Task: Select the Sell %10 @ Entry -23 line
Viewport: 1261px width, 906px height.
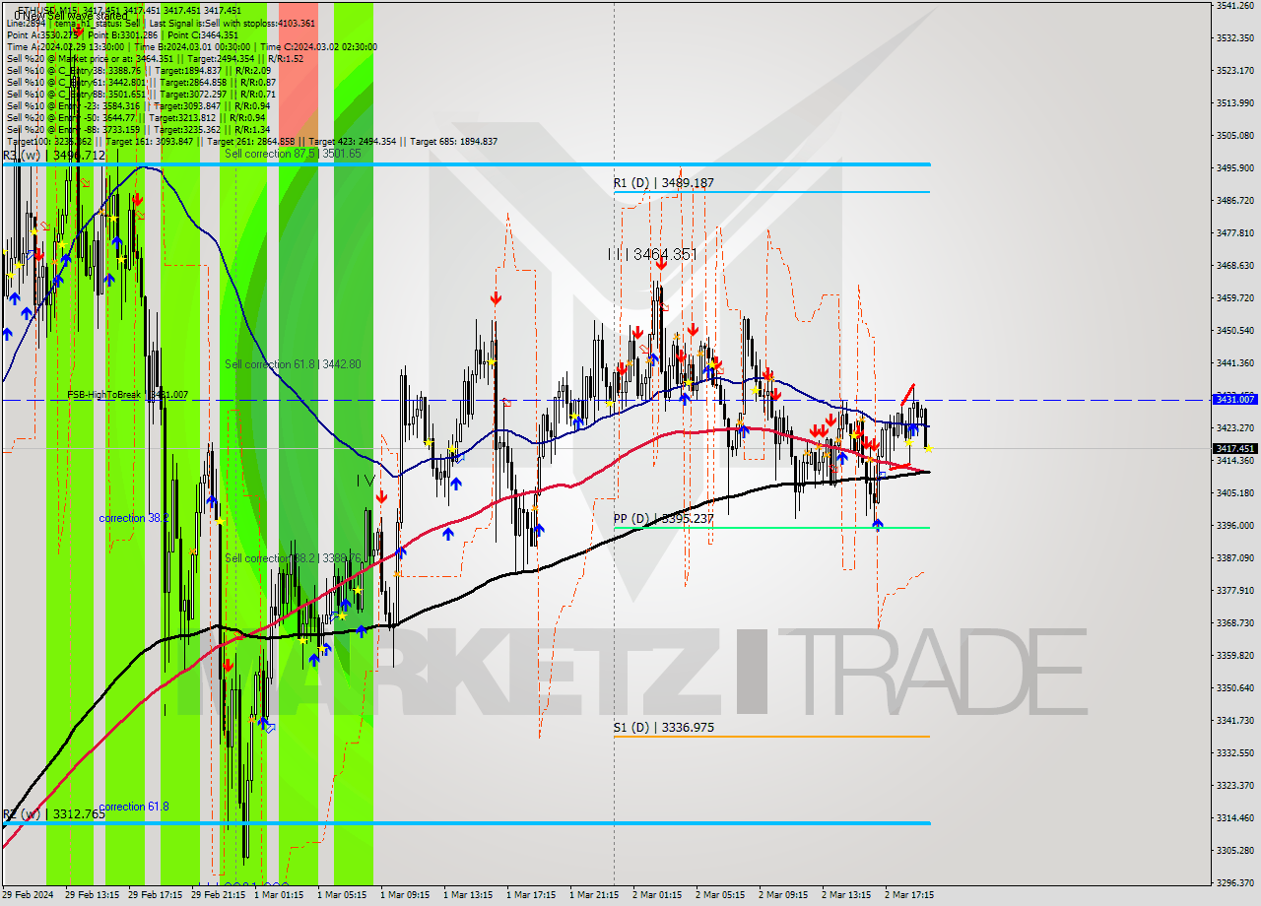Action: tap(138, 105)
